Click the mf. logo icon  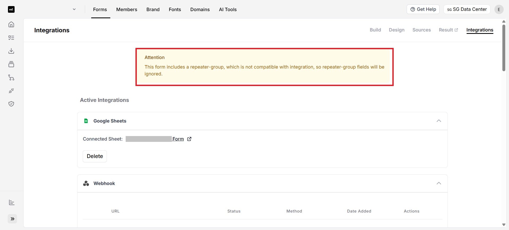click(11, 10)
